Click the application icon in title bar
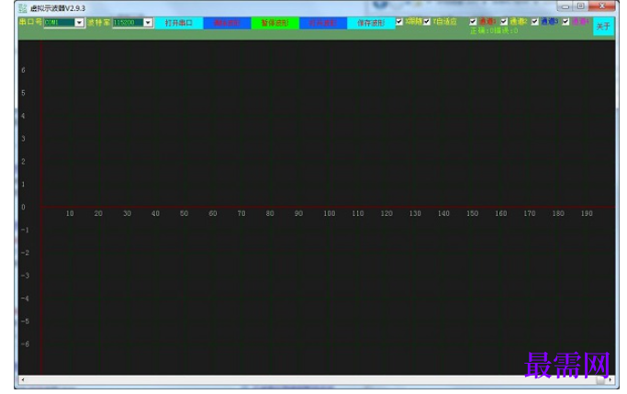 click(23, 8)
